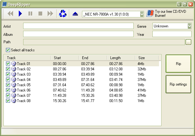
Task: Start playback with the blue Play button
Action: (x=20, y=14)
